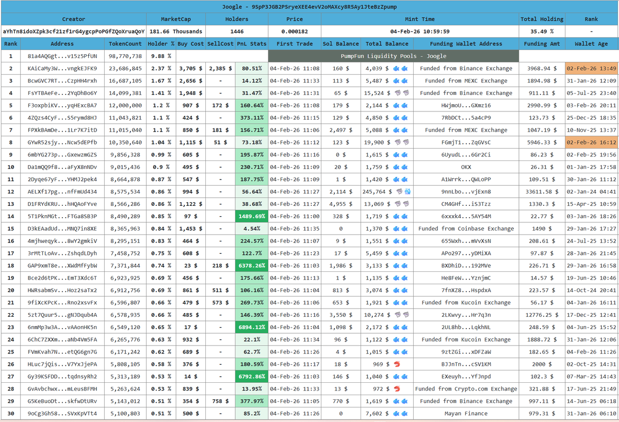The width and height of the screenshot is (619, 422).
Task: Open wallet address KAiCaMy3W...vngkEJFK9
Action: coord(62,69)
